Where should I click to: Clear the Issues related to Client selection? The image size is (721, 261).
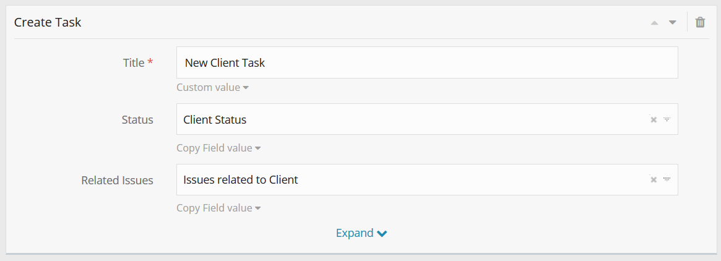click(653, 180)
